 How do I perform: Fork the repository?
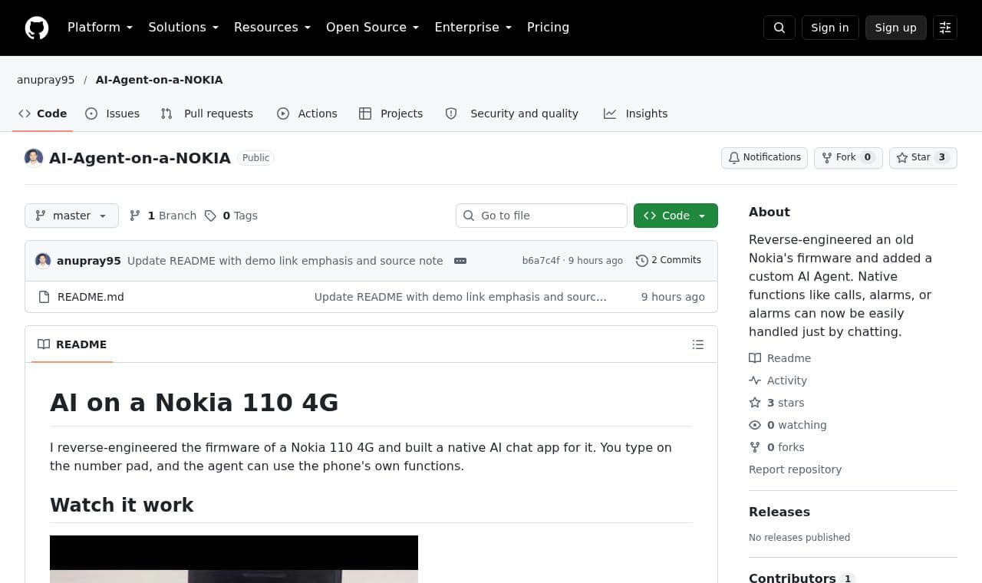tap(849, 158)
